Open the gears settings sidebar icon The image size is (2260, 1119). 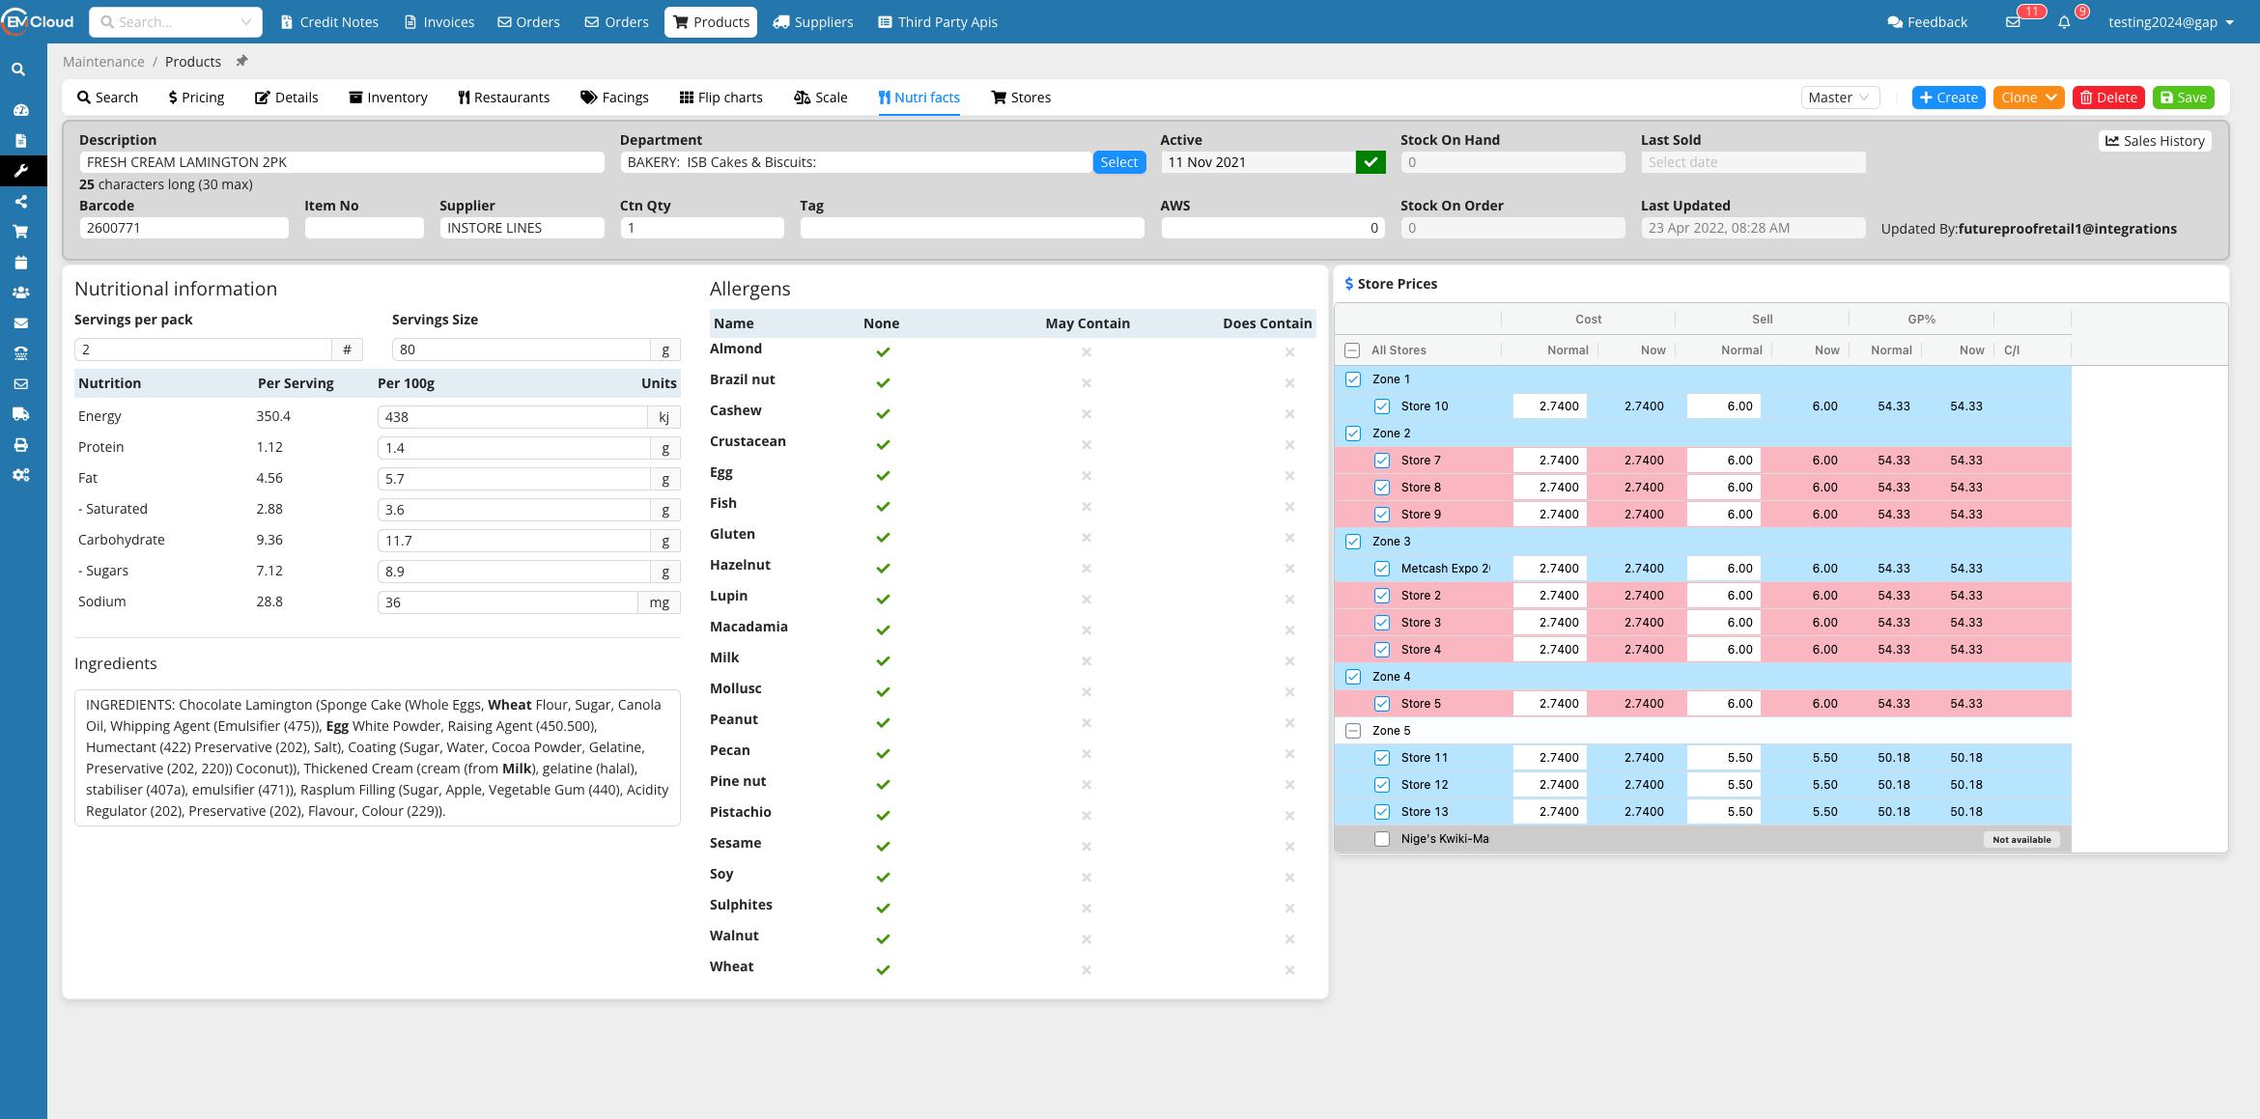(20, 475)
